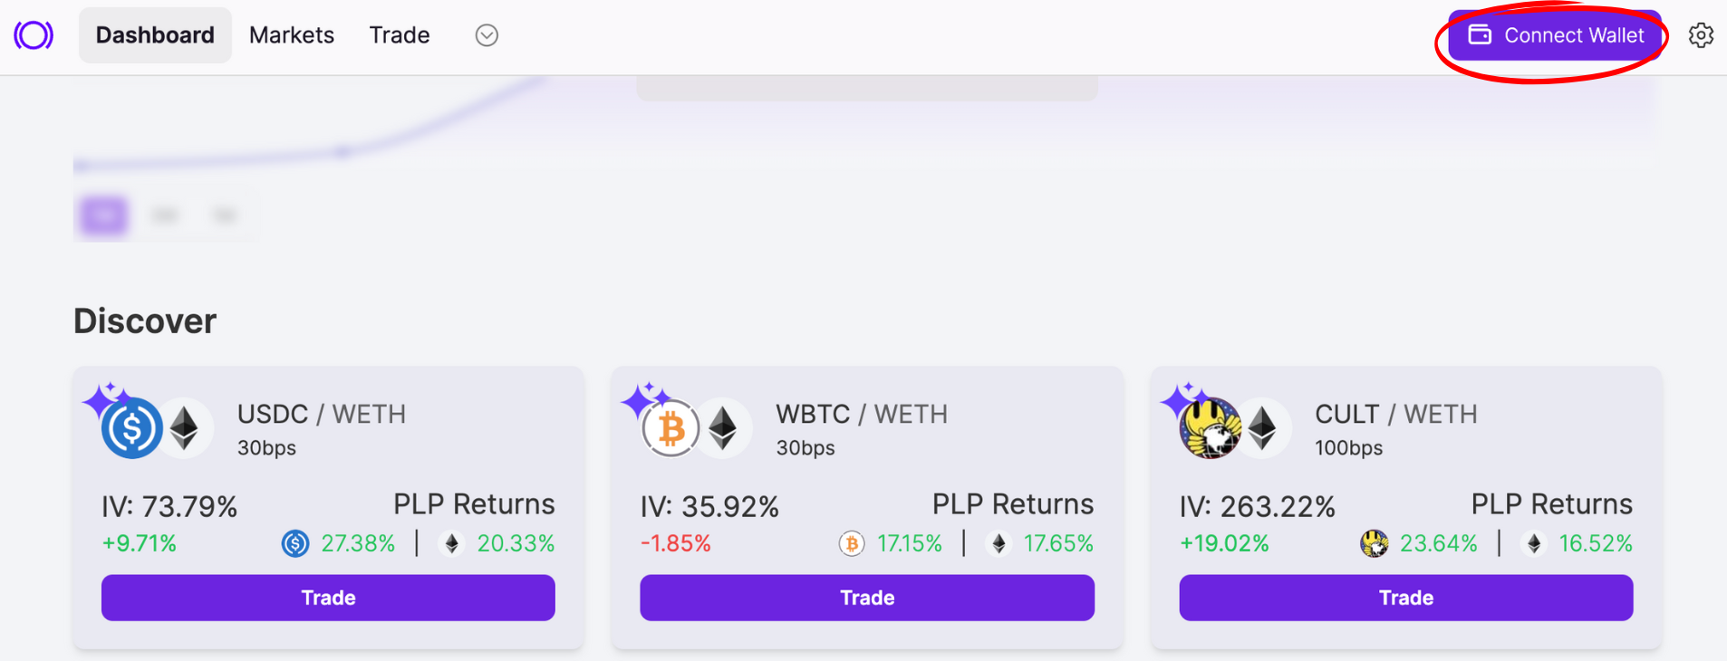Click the small USDC icon beside 27.38%
This screenshot has width=1727, height=661.
(x=295, y=543)
